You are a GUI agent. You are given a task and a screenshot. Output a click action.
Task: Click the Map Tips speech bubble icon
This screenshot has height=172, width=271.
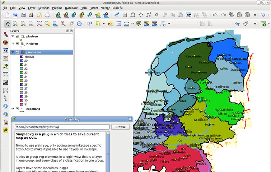pos(139,24)
